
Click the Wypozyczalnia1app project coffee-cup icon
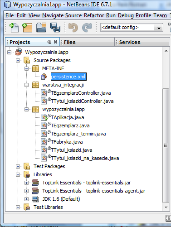coord(19,52)
